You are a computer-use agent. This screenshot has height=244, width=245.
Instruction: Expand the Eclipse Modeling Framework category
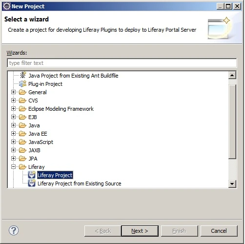pyautogui.click(x=13, y=109)
